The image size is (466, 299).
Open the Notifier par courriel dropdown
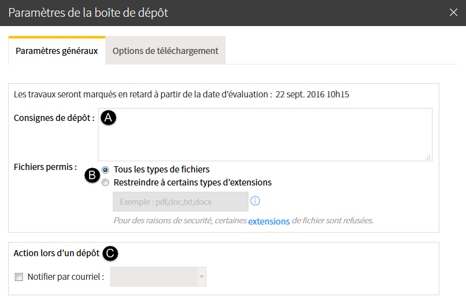[158, 277]
